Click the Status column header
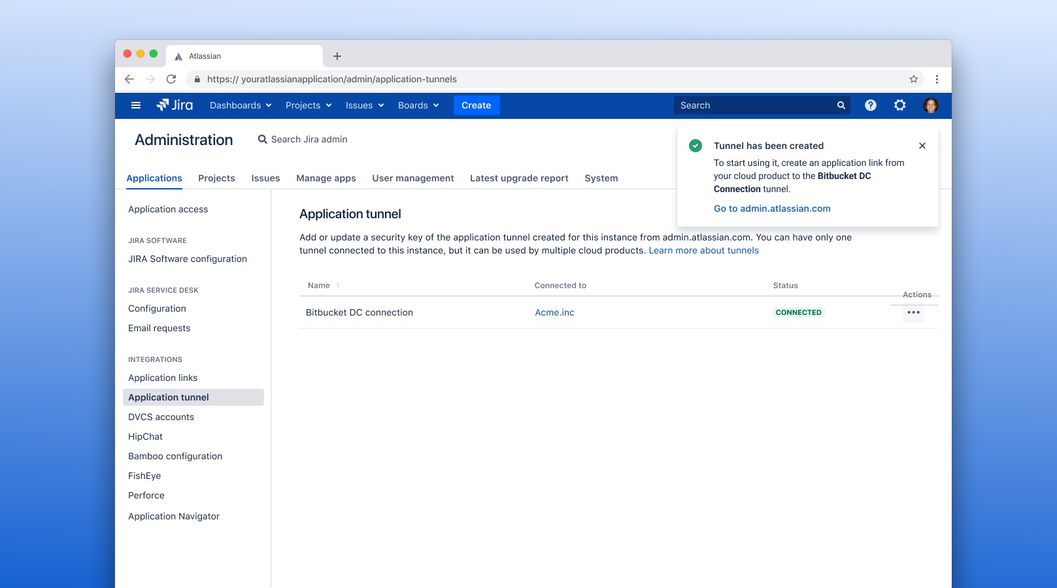The height and width of the screenshot is (588, 1057). coord(786,286)
